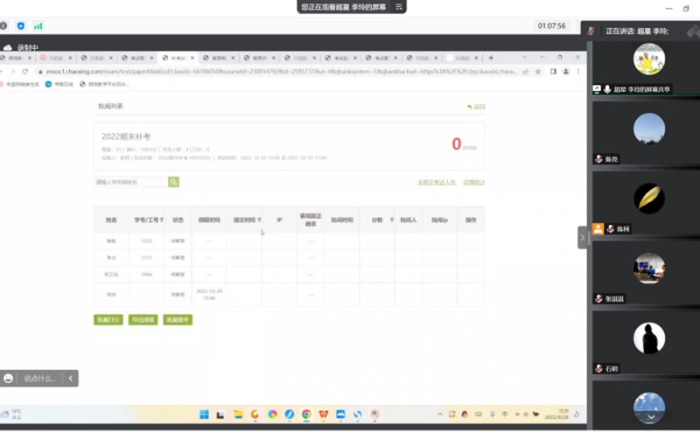Viewport: 700px width, 433px height.
Task: Open the emoji smiley in chat bar
Action: pos(8,379)
